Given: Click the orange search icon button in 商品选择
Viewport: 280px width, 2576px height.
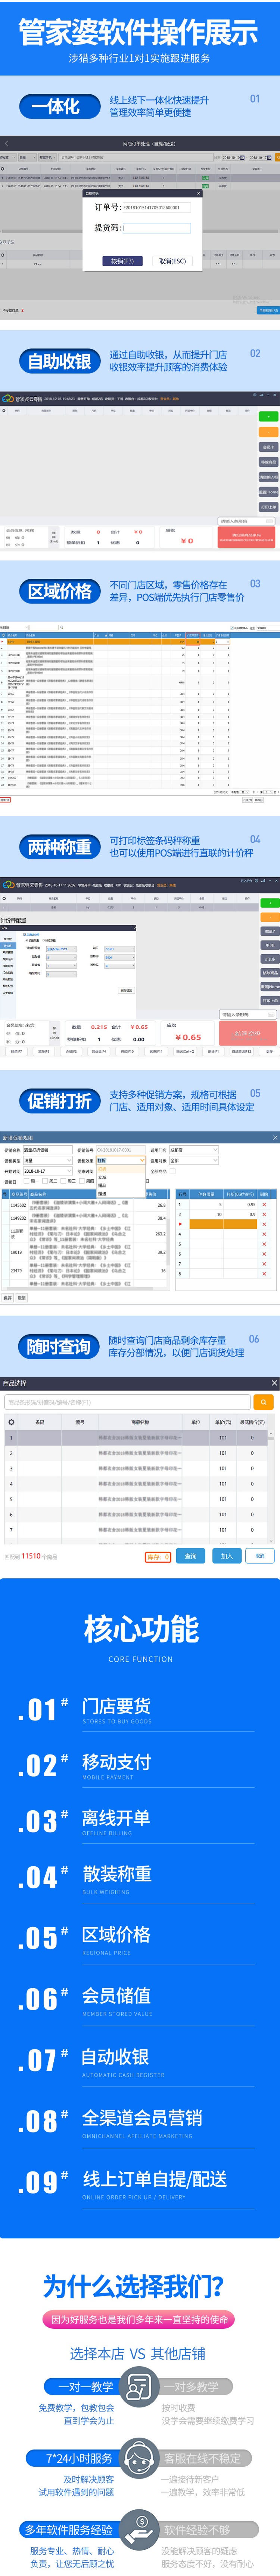Looking at the screenshot, I should (x=264, y=1402).
